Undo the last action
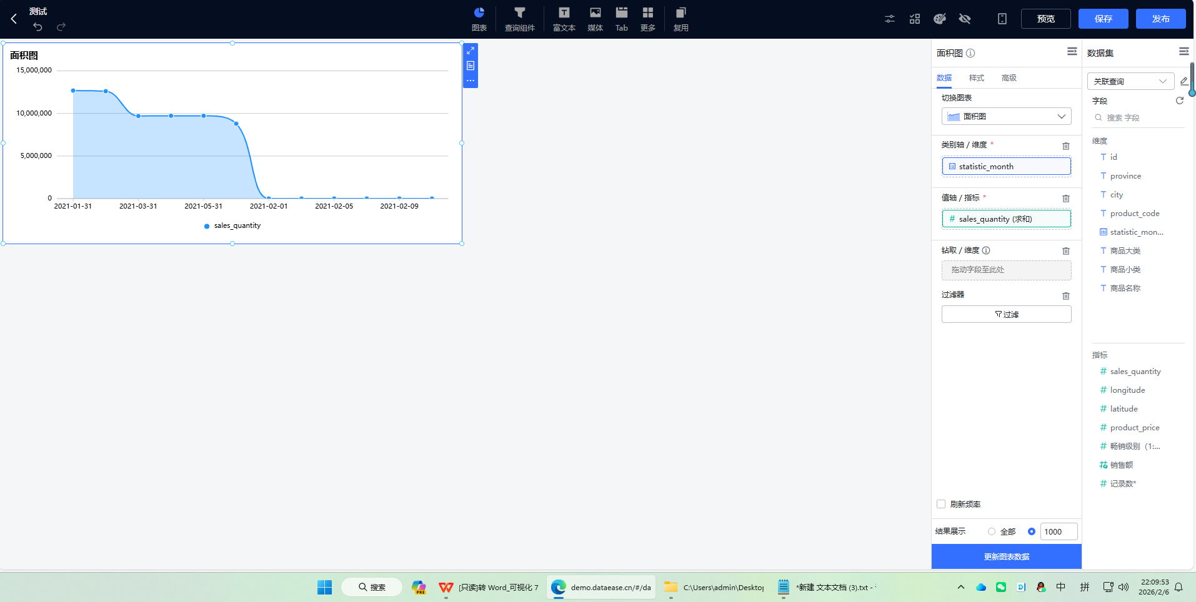Image resolution: width=1196 pixels, height=602 pixels. click(x=37, y=27)
